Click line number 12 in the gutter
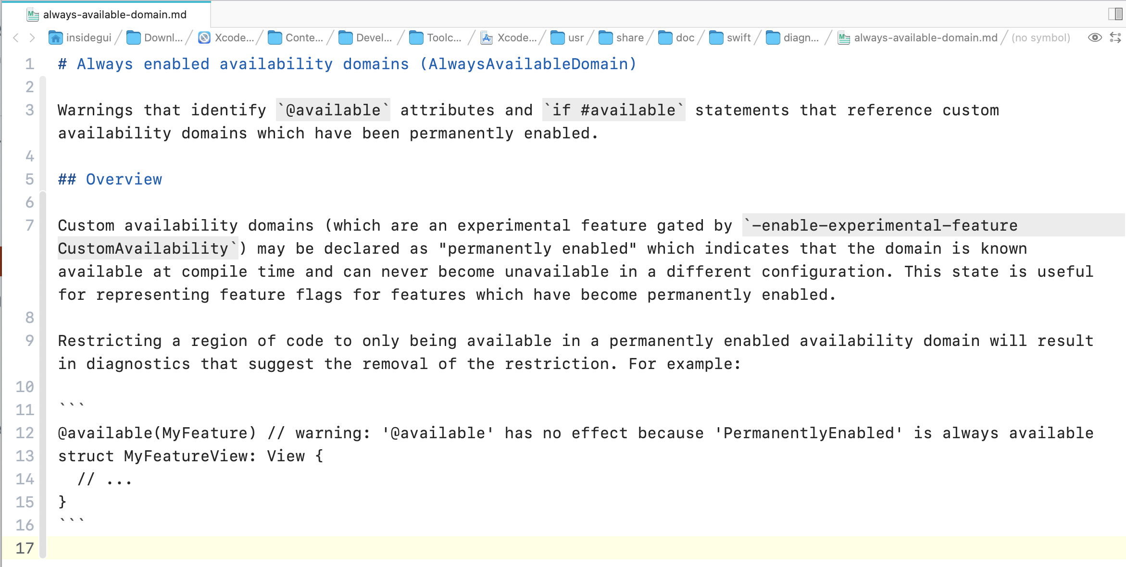The height and width of the screenshot is (567, 1126). (25, 433)
